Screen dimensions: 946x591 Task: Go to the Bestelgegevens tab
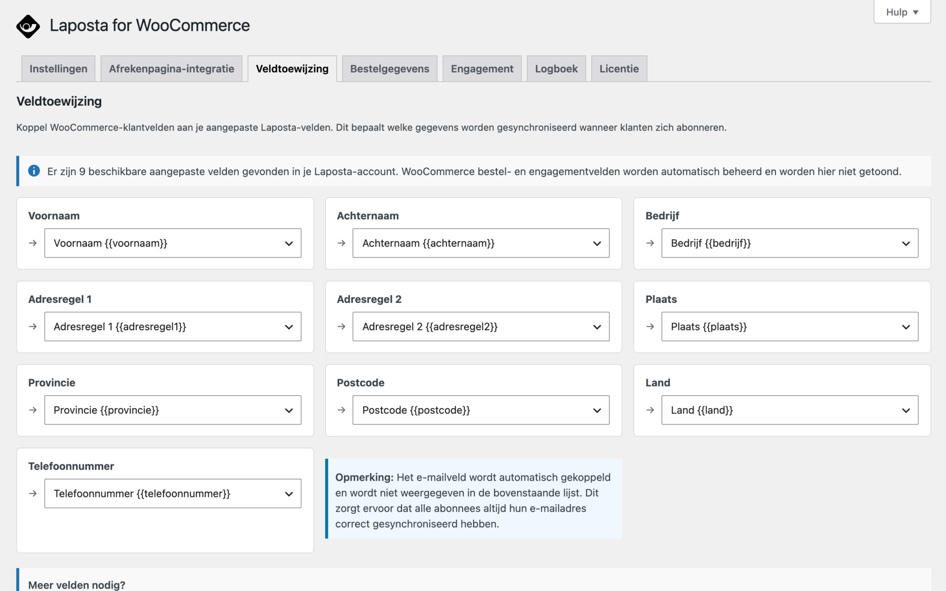point(389,69)
